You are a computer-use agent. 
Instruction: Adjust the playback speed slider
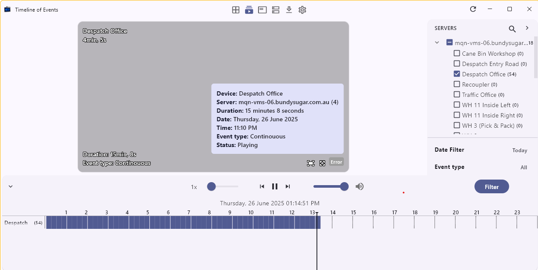click(x=222, y=186)
